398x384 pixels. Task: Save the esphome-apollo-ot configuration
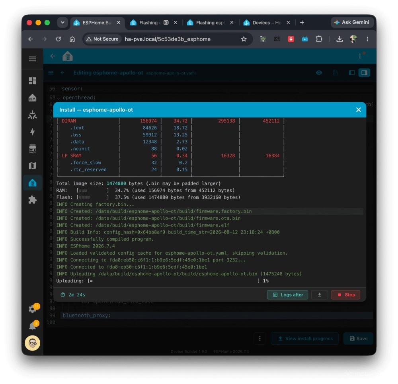358,338
